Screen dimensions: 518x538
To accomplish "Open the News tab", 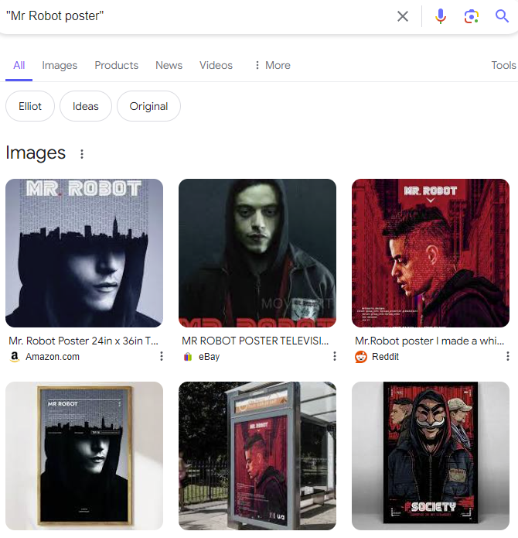I will [x=169, y=65].
